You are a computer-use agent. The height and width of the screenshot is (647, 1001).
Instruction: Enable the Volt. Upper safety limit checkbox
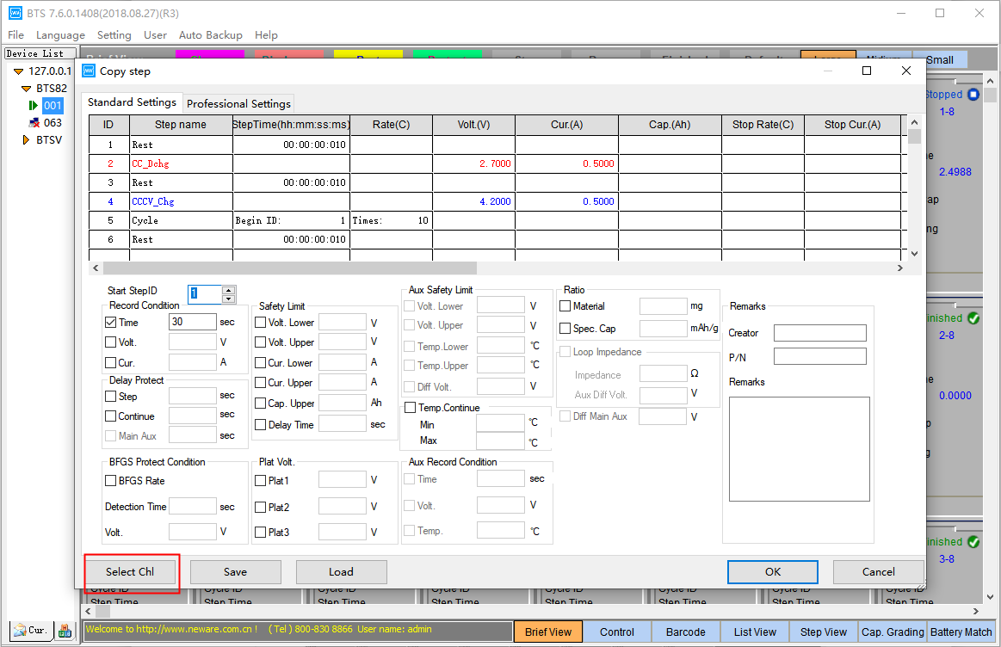click(x=261, y=342)
